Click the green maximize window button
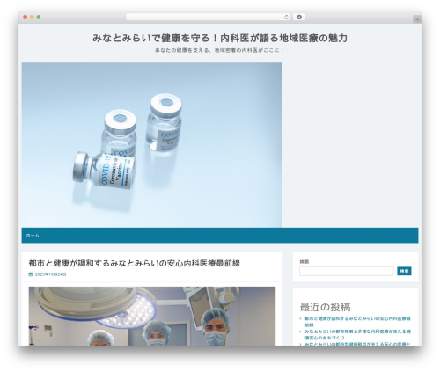 39,18
